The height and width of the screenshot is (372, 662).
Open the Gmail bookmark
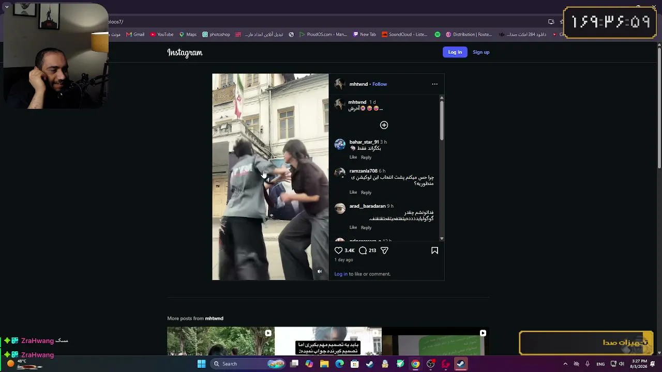pyautogui.click(x=136, y=35)
